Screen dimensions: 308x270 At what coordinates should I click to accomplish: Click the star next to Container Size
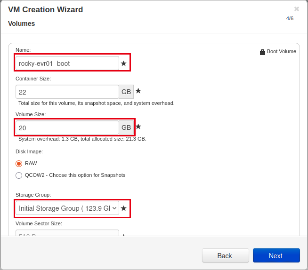click(138, 91)
